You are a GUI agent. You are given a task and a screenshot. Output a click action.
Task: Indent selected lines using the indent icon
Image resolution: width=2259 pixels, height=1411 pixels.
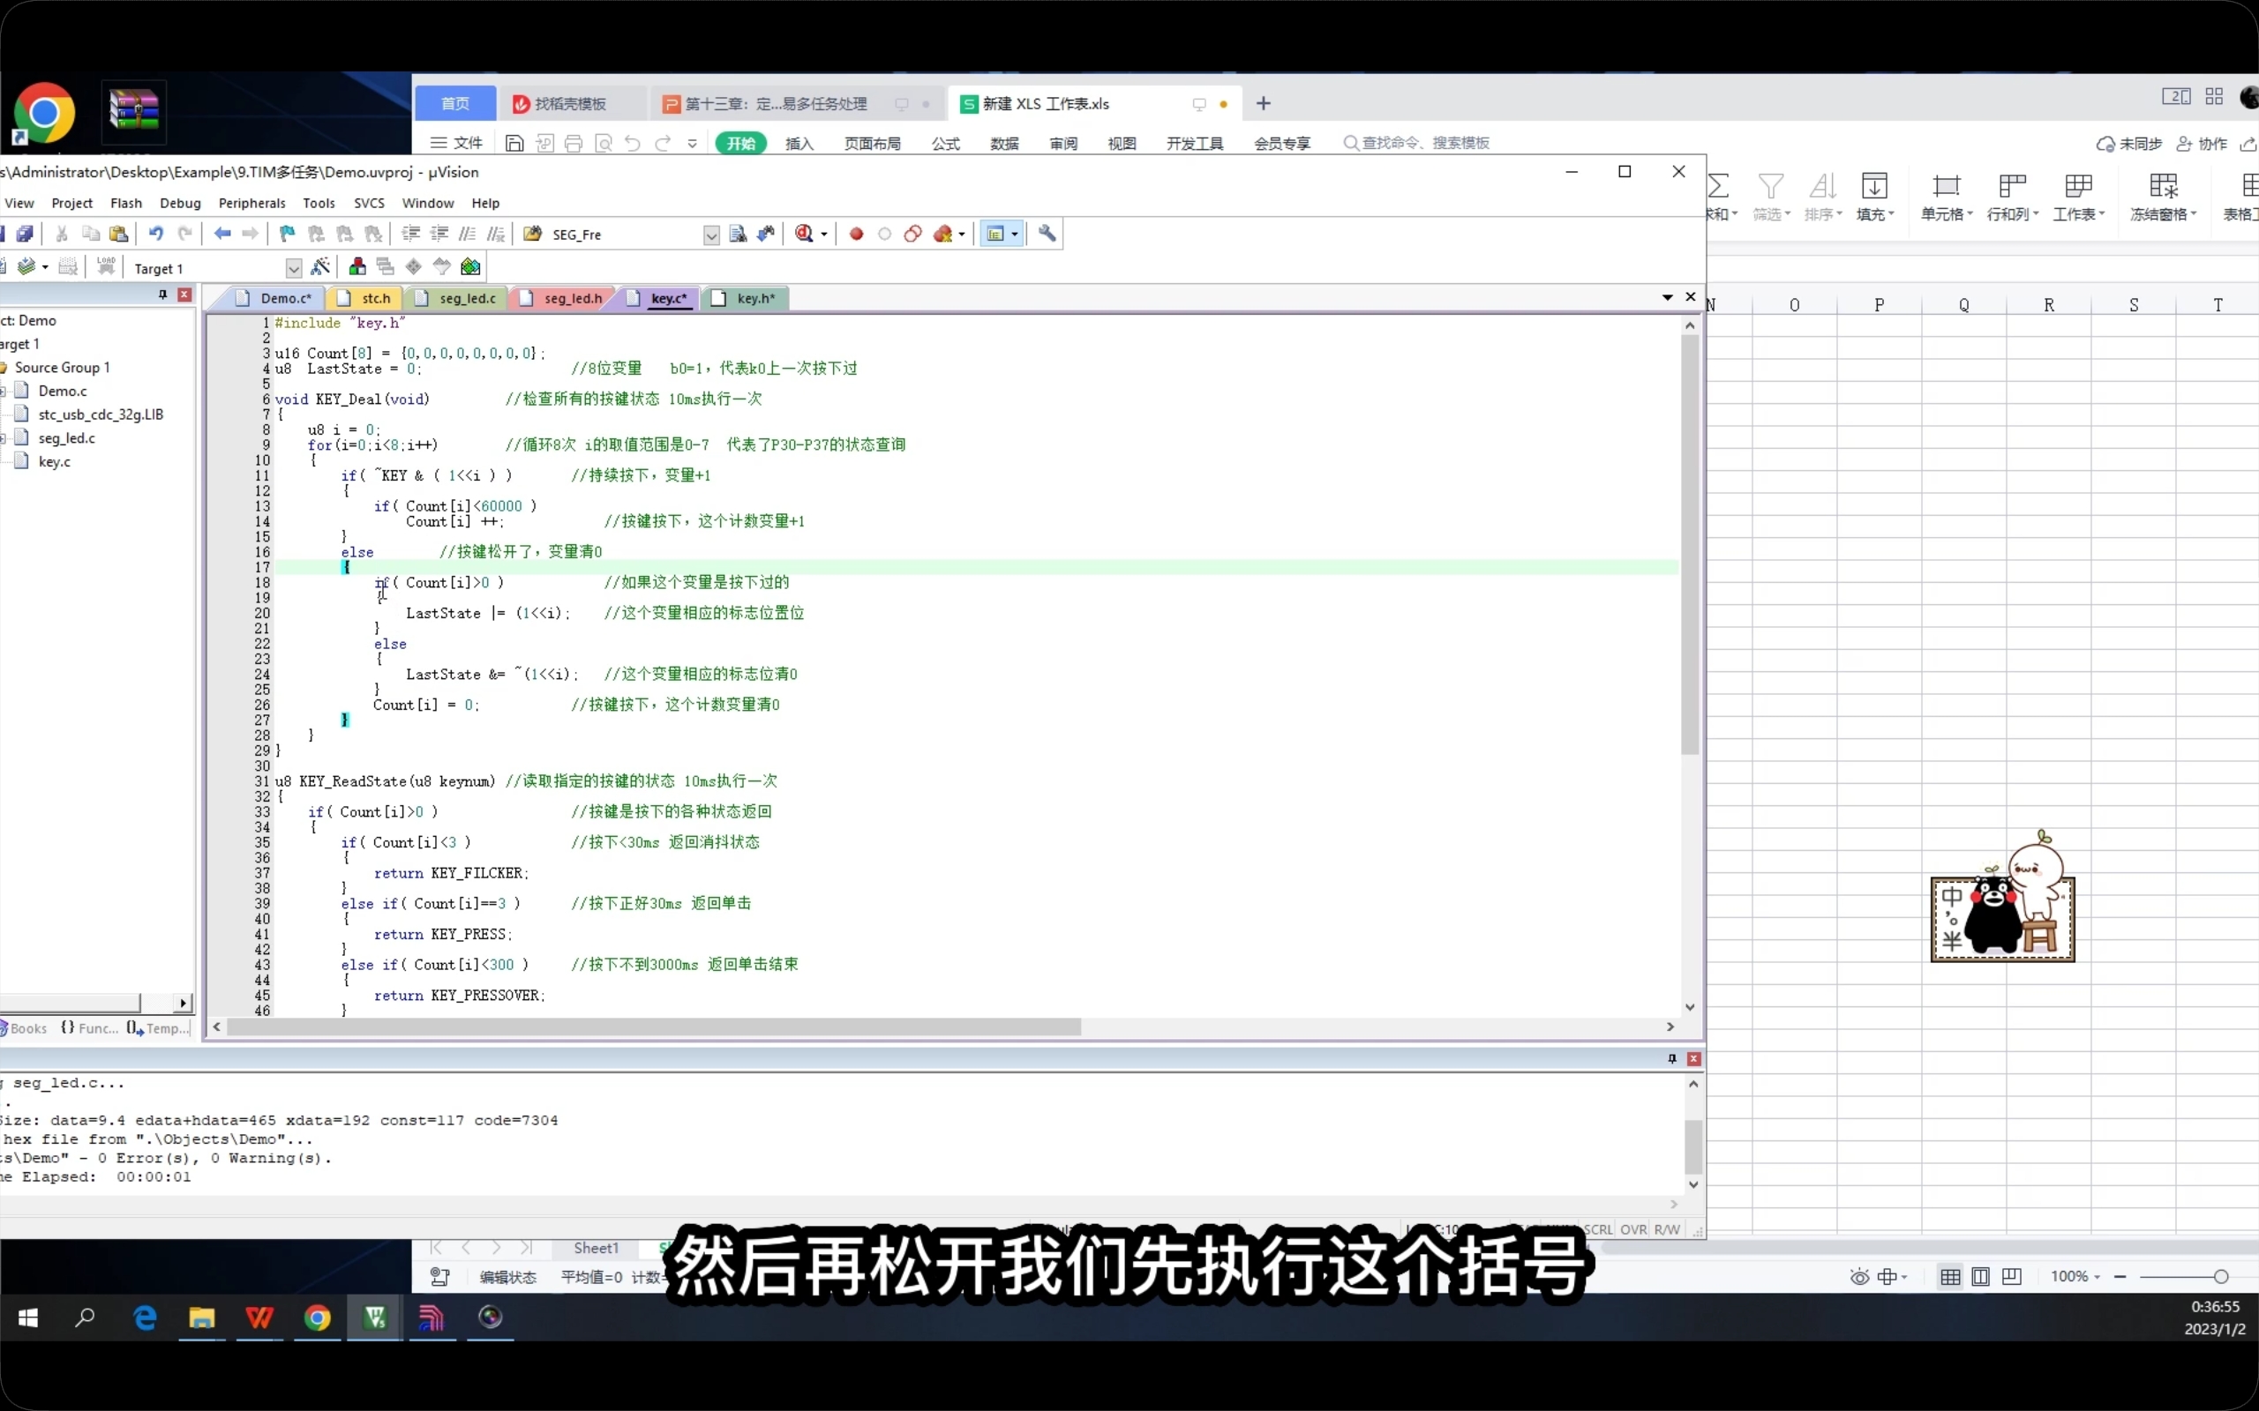click(x=410, y=235)
